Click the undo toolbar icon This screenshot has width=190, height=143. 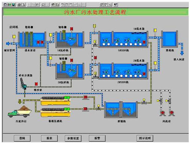(x=43, y=4)
